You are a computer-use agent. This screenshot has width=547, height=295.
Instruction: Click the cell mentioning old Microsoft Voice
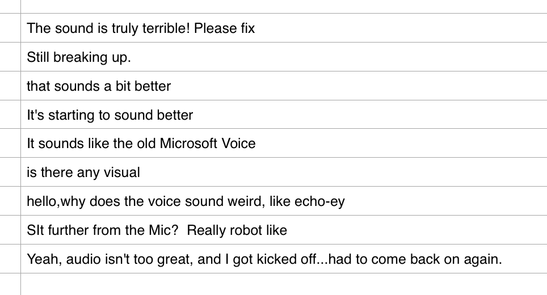(x=284, y=143)
